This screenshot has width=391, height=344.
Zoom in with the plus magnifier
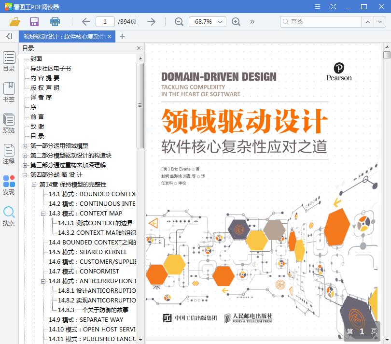click(x=236, y=22)
